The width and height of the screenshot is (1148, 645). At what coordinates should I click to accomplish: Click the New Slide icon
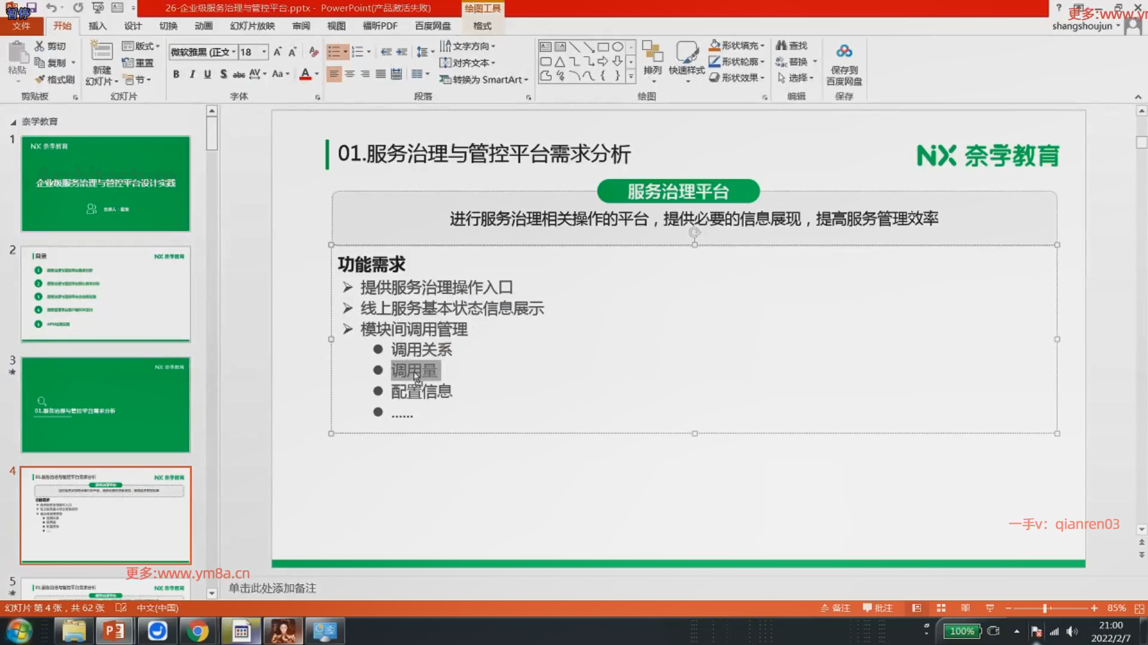pyautogui.click(x=101, y=53)
